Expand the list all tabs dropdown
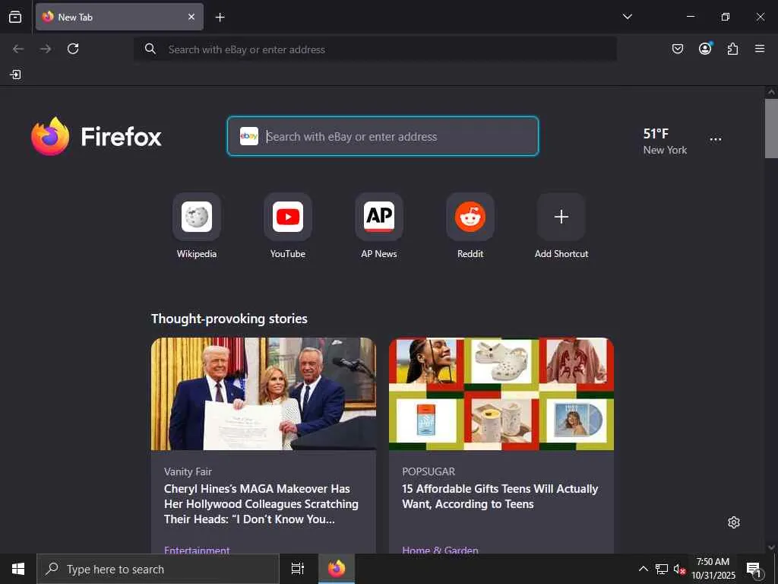 click(x=627, y=17)
